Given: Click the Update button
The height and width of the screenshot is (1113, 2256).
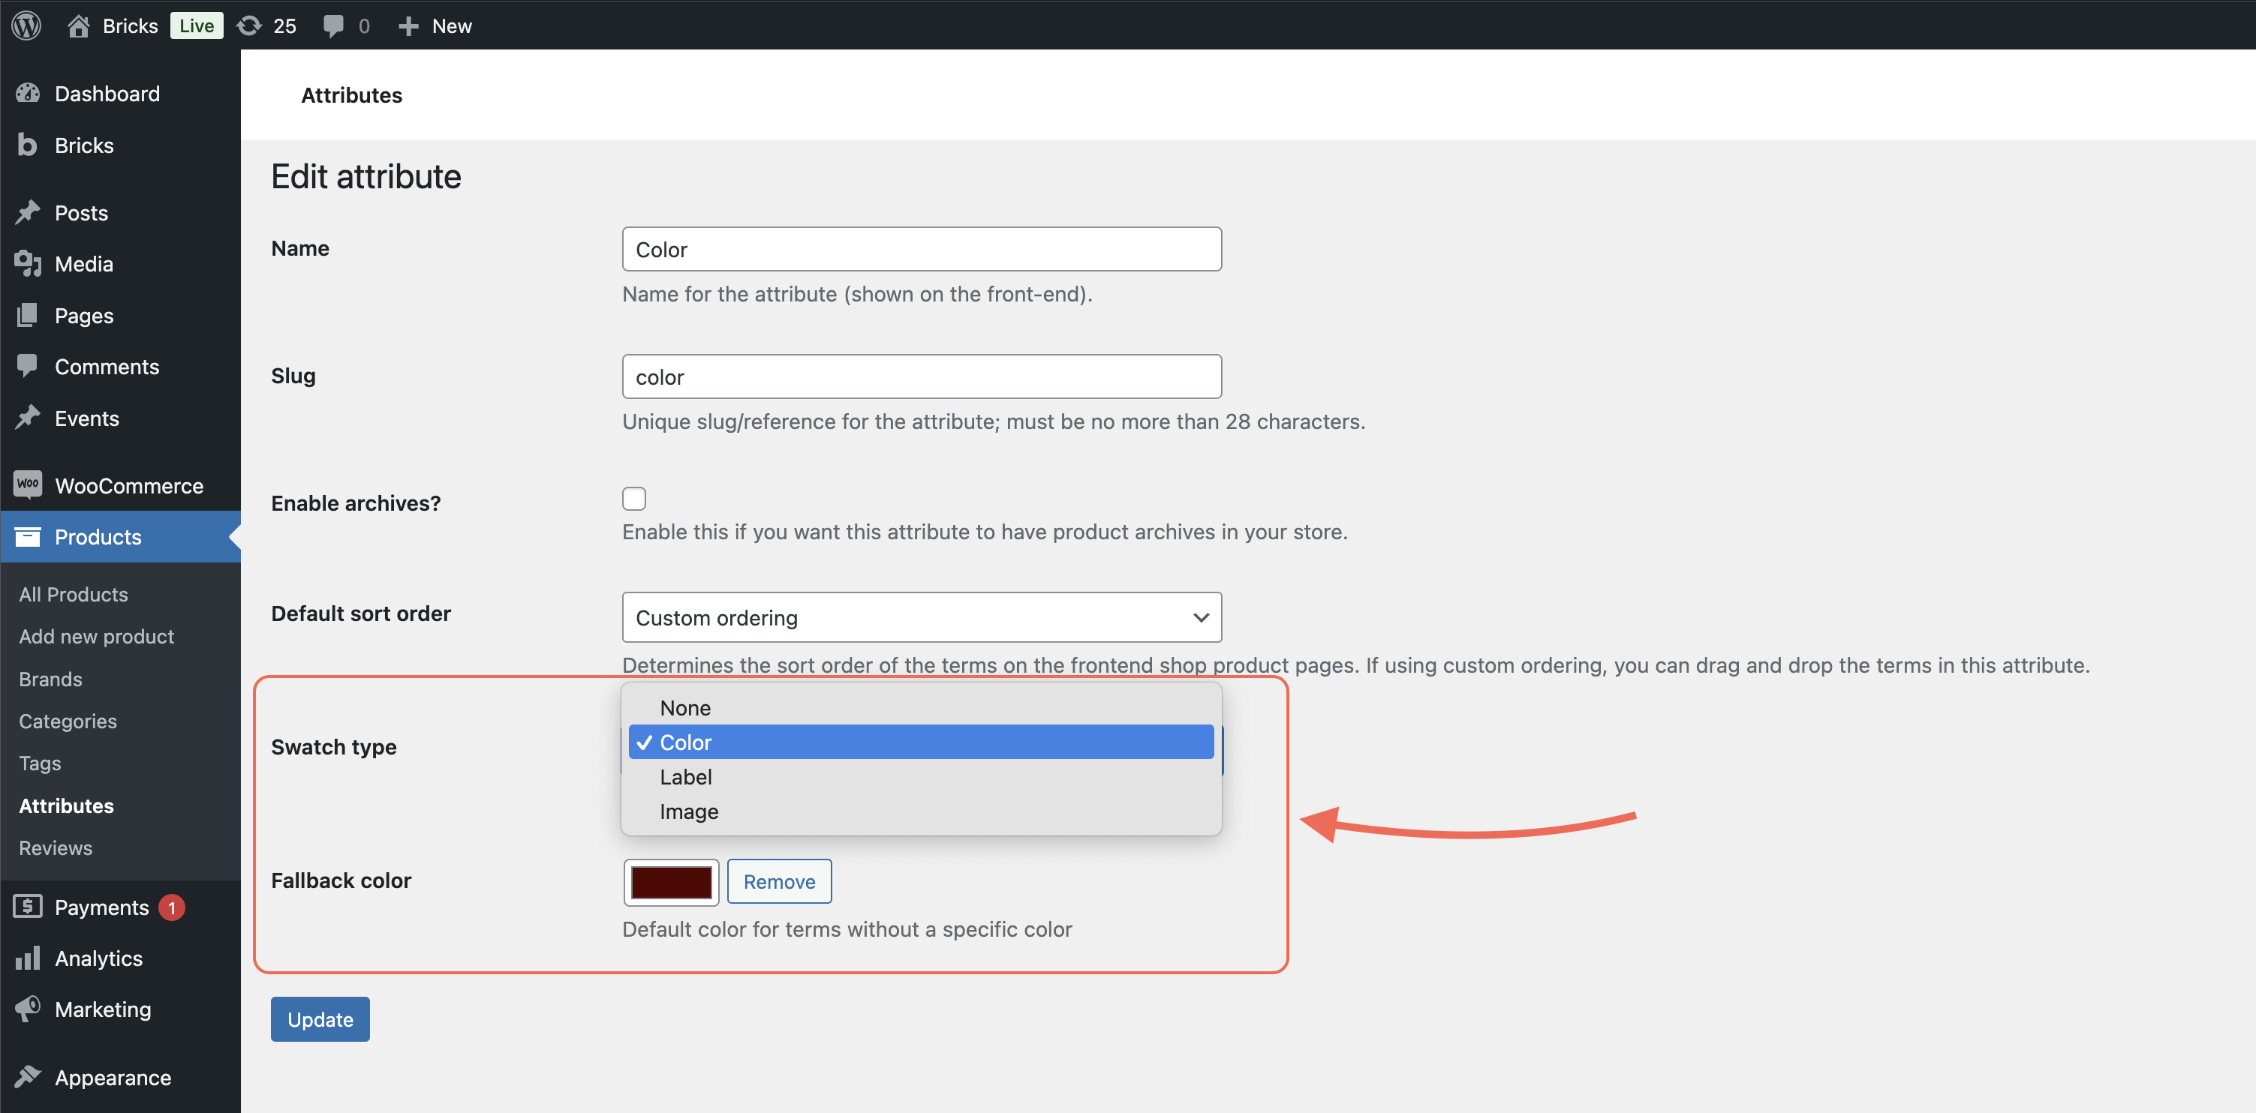Looking at the screenshot, I should pyautogui.click(x=320, y=1019).
